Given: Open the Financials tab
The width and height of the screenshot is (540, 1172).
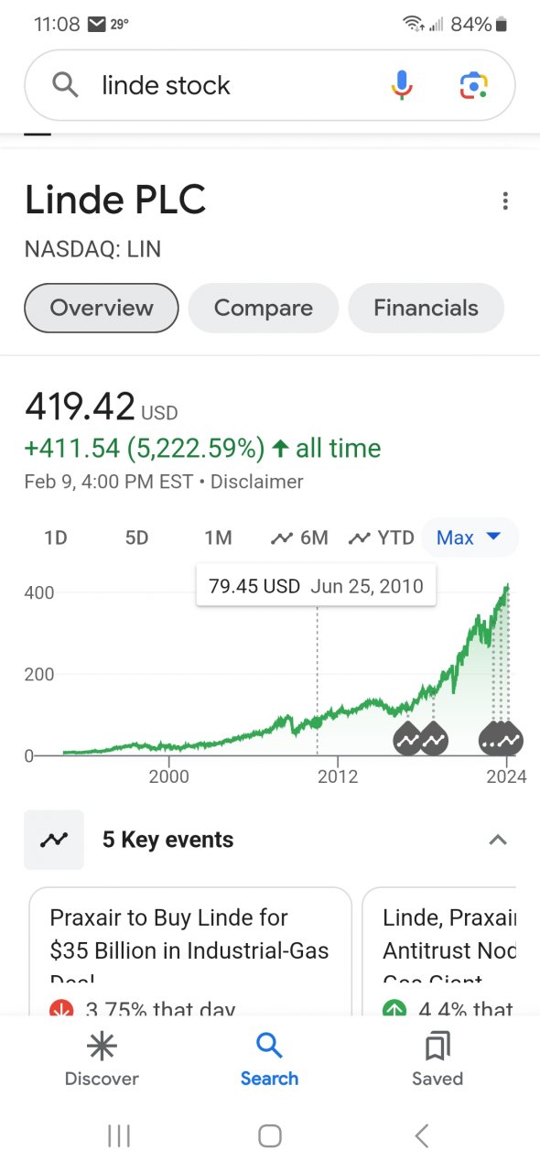Looking at the screenshot, I should [426, 308].
